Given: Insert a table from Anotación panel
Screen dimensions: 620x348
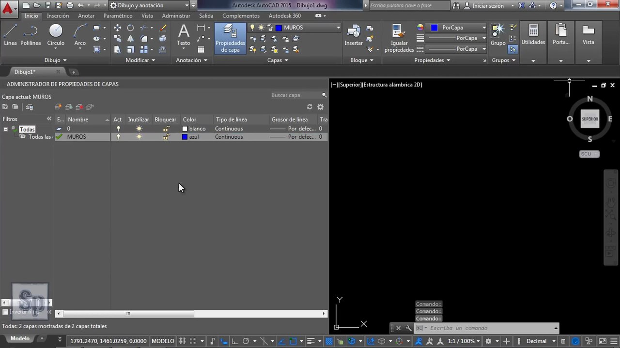Looking at the screenshot, I should 201,49.
